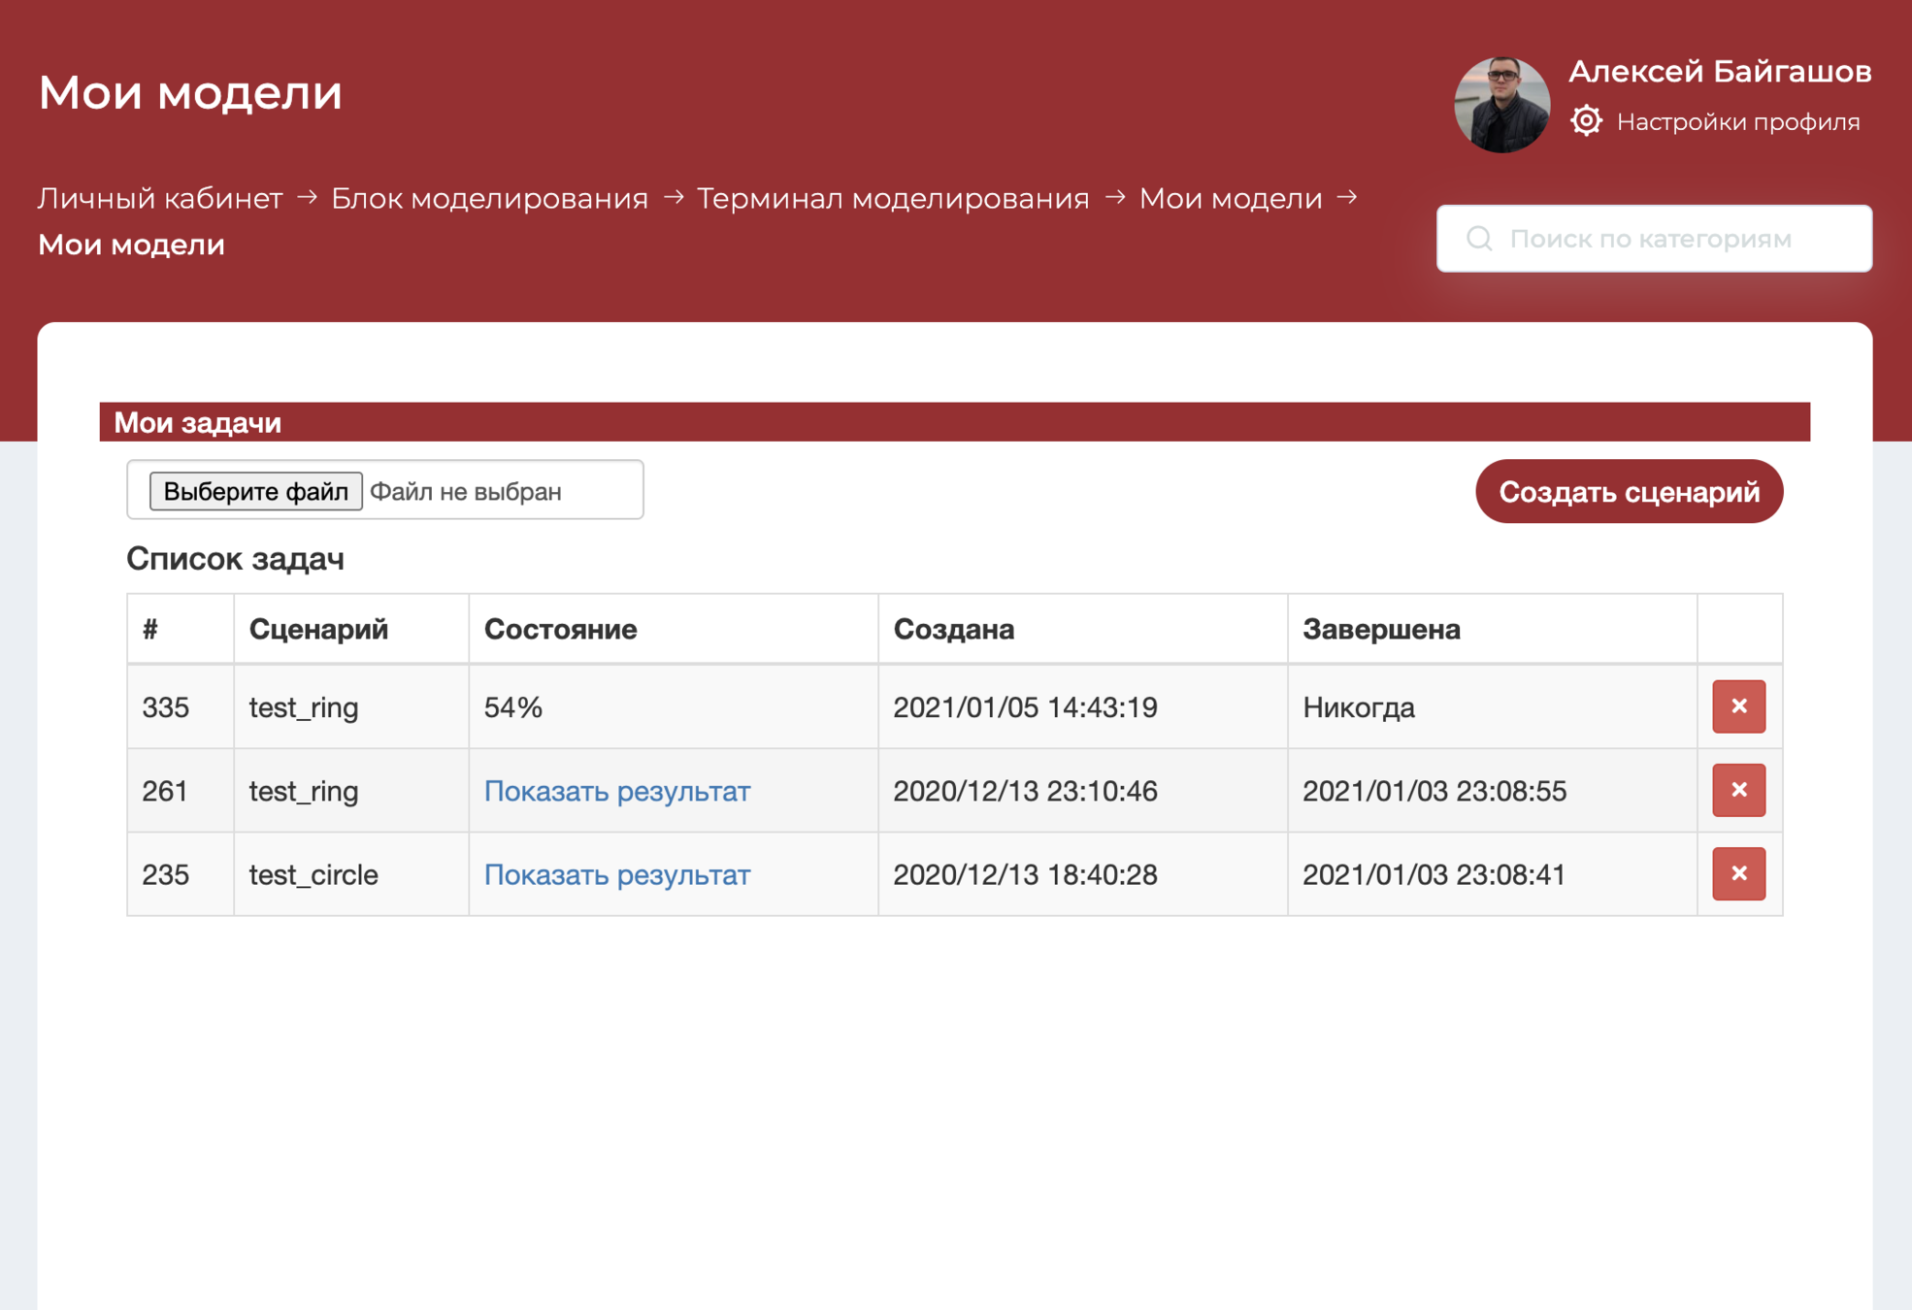Image resolution: width=1912 pixels, height=1310 pixels.
Task: Open Терминал моделирования breadcrumb link
Action: point(893,198)
